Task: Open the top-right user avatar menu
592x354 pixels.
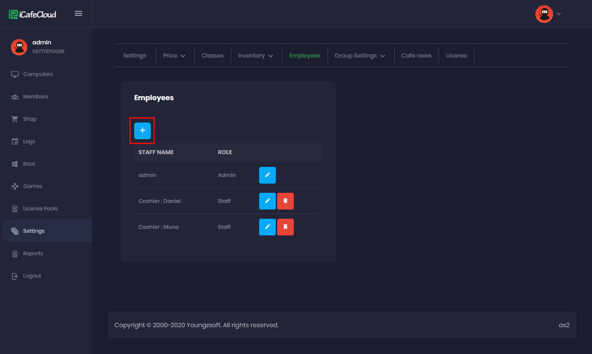Action: (544, 14)
